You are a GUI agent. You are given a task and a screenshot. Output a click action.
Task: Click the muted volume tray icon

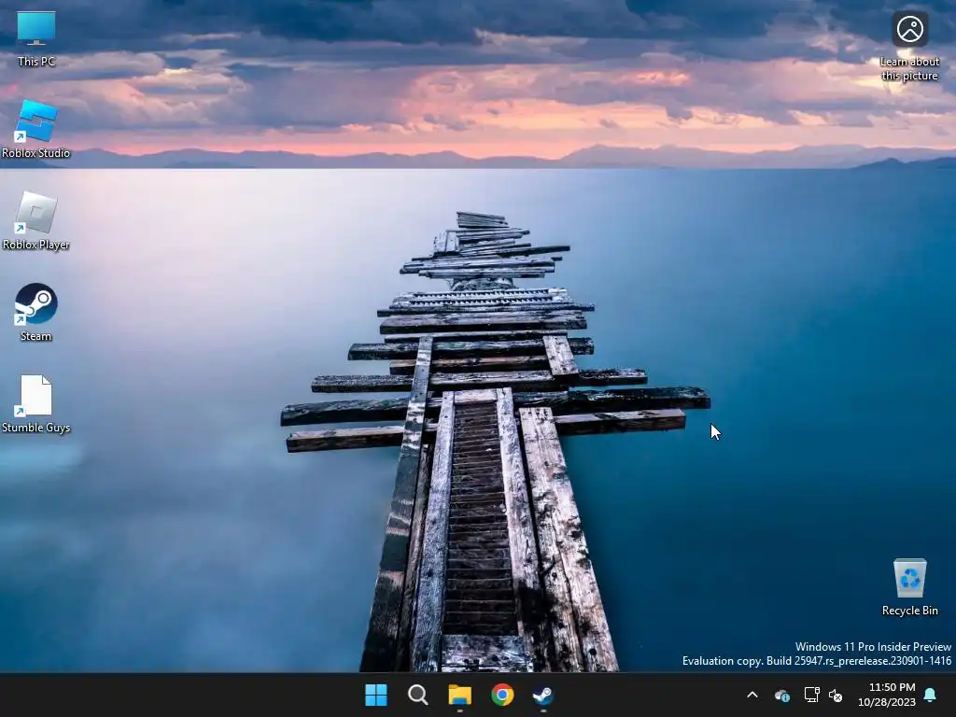pyautogui.click(x=836, y=695)
